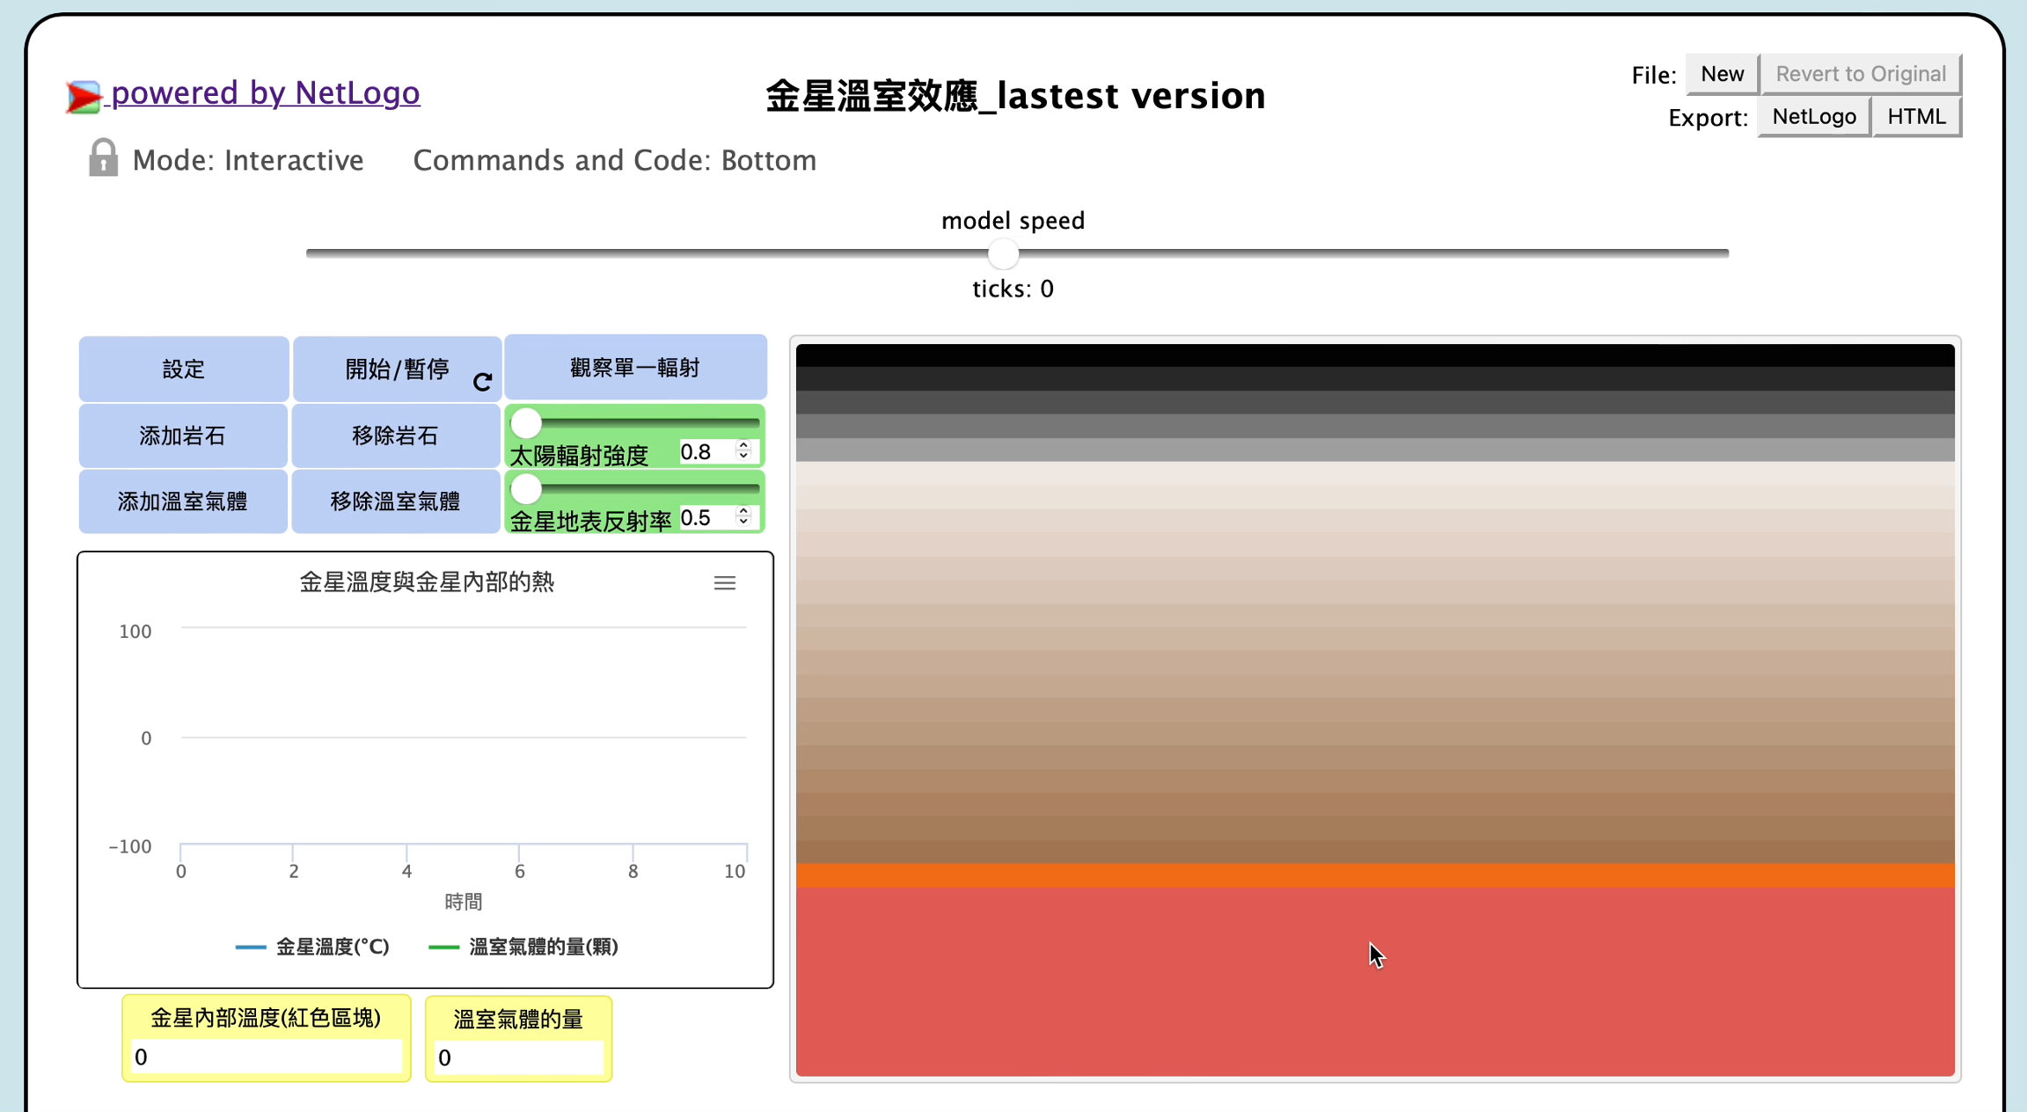
Task: Open powered by NetLogo link
Action: 265,92
